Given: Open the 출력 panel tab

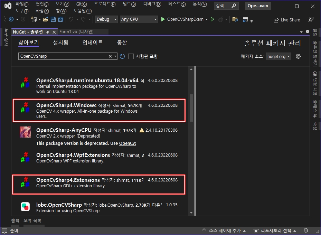Looking at the screenshot, I should pyautogui.click(x=15, y=220).
